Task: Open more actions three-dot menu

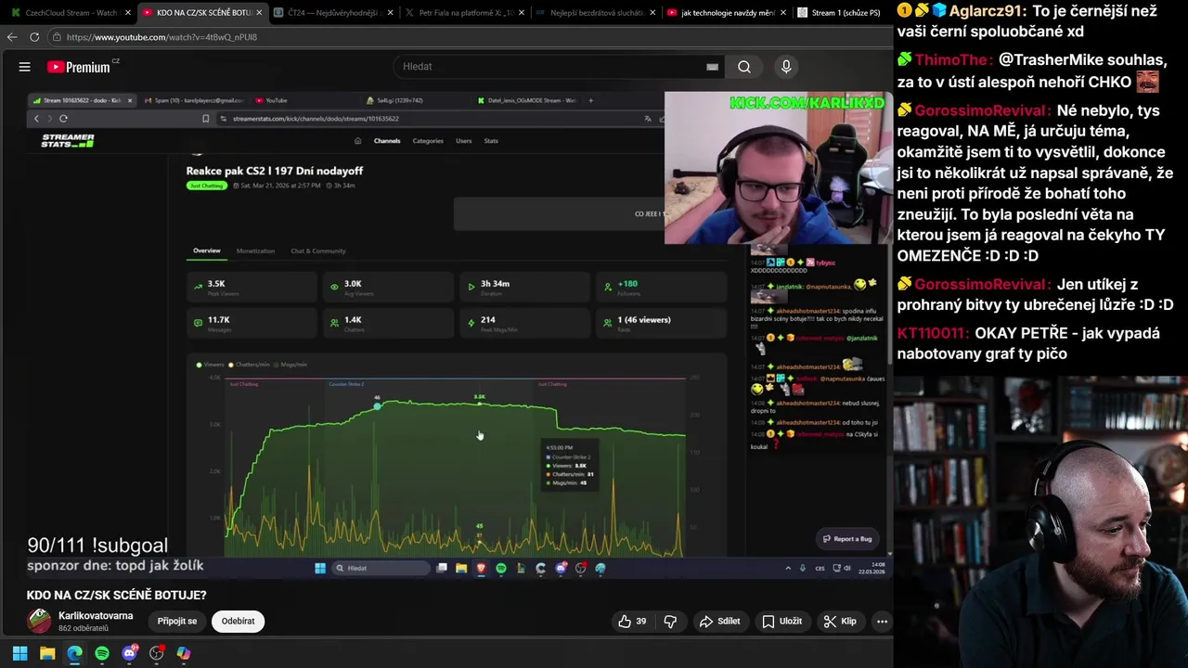Action: click(882, 622)
